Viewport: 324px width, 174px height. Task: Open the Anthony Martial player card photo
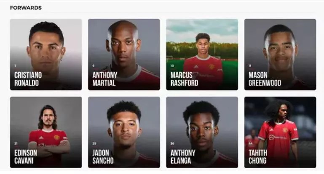124,55
